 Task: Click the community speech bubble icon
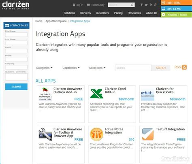[88, 5]
